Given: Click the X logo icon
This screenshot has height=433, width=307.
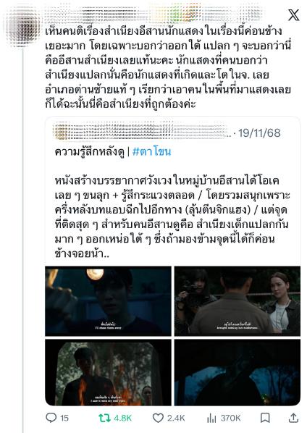Looking at the screenshot, I should [293, 14].
